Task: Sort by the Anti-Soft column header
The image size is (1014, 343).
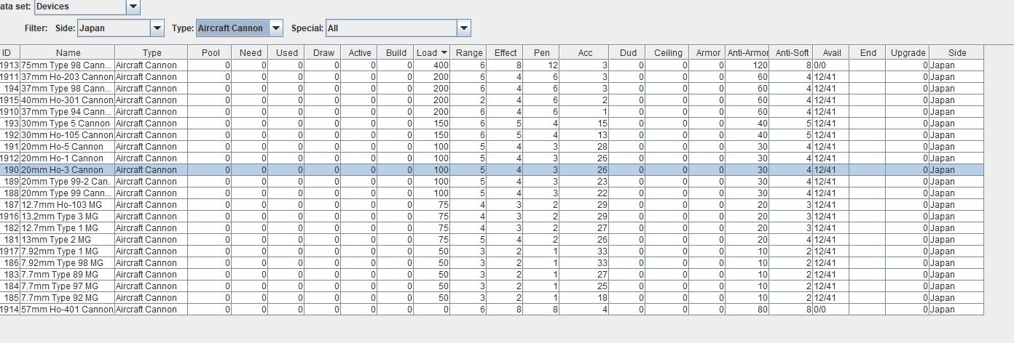Action: tap(792, 53)
